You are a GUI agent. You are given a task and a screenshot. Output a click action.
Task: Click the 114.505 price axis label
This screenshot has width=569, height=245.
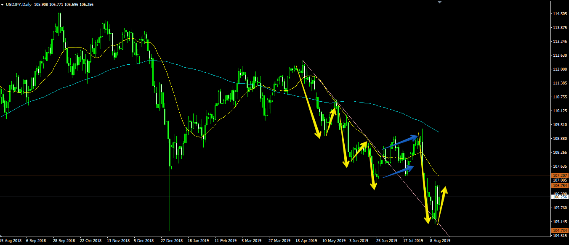559,14
